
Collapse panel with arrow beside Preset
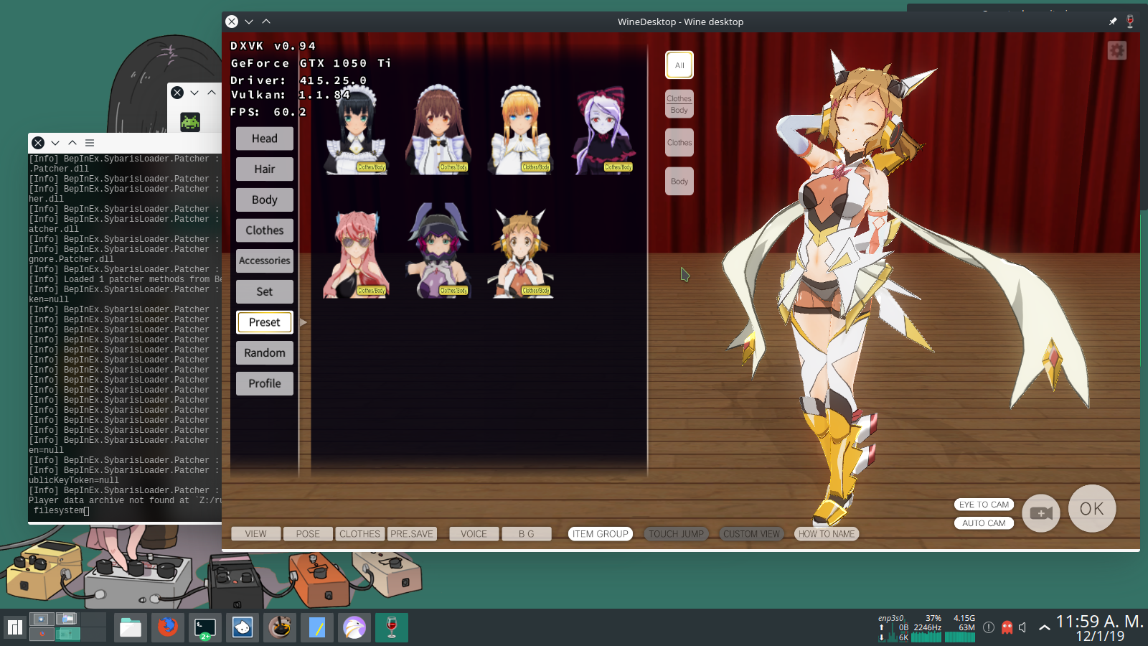(304, 322)
